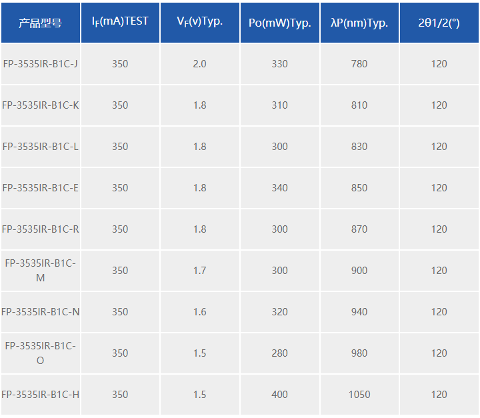
Task: Select the 2θ1/2(°) header cell
Action: point(439,23)
